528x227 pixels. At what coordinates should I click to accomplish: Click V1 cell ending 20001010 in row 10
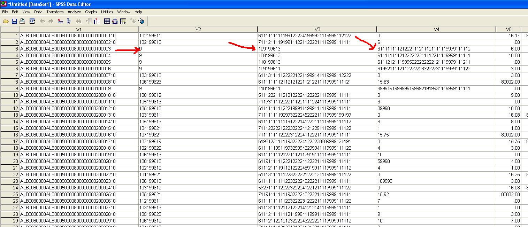click(79, 95)
